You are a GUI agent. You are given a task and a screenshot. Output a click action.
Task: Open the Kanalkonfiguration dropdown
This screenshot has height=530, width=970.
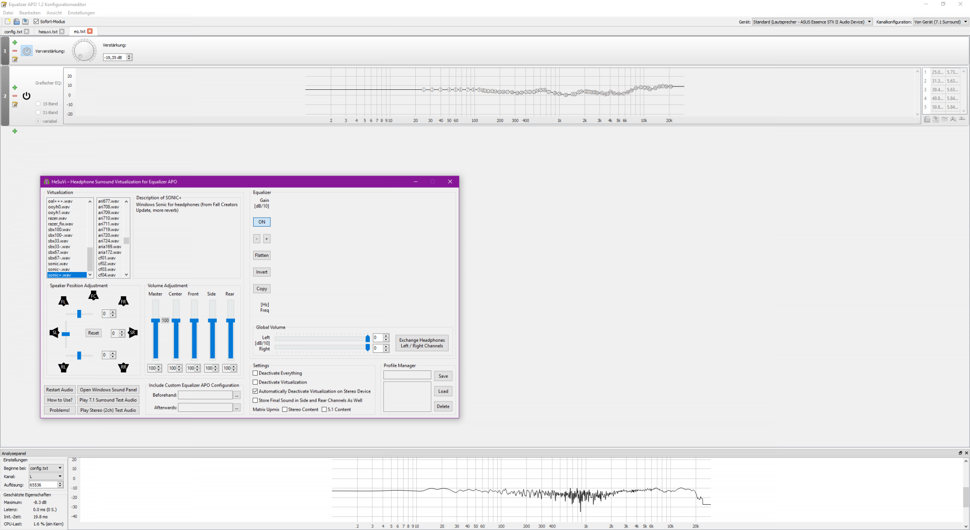pyautogui.click(x=941, y=22)
